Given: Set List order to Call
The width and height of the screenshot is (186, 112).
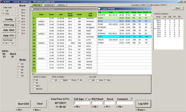Looking at the screenshot, I should 90,80.
